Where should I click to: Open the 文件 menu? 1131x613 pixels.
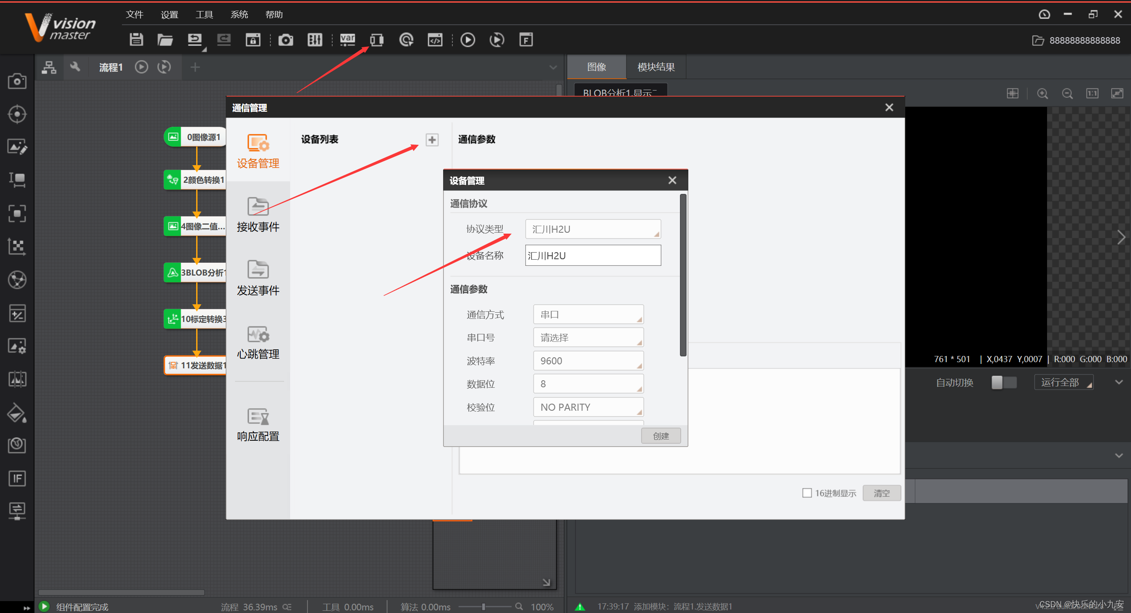coord(134,14)
